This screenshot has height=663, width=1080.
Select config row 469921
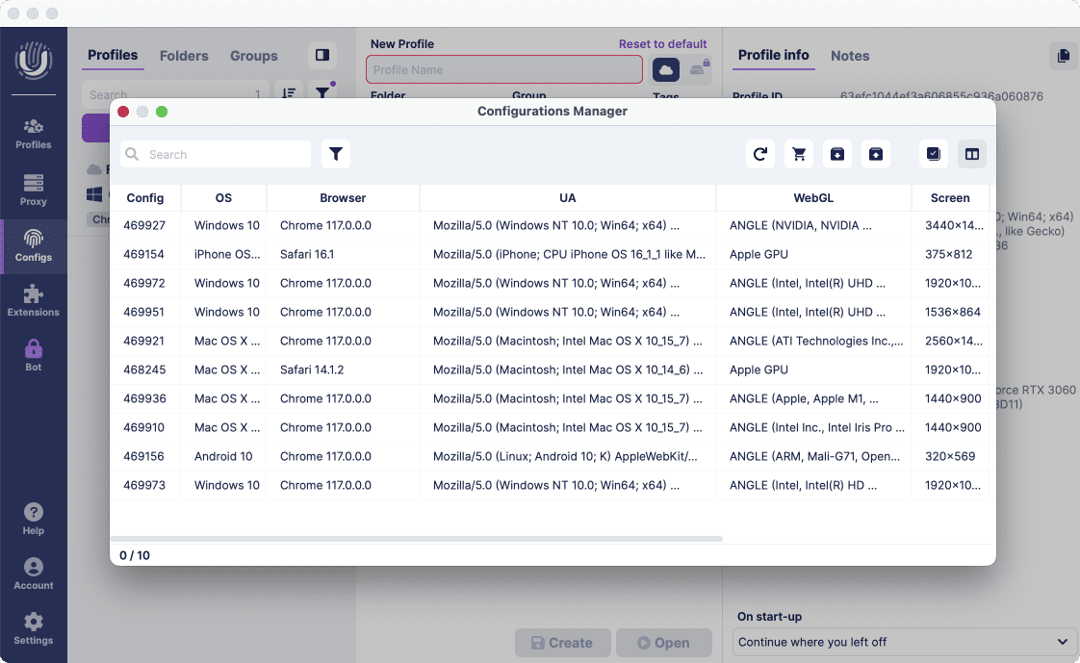551,341
